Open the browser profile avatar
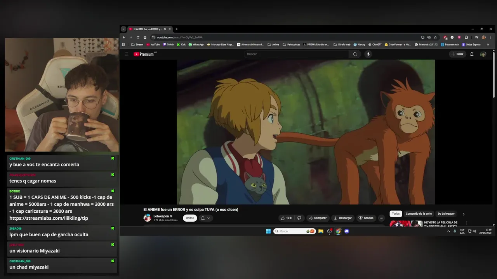This screenshot has height=279, width=497. tap(484, 37)
